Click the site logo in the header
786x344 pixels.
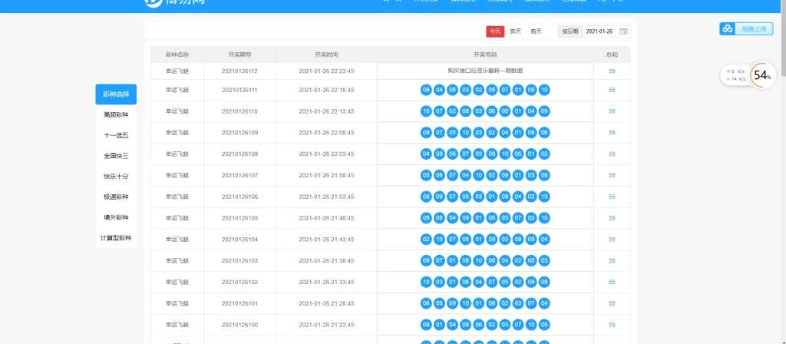coord(174,2)
